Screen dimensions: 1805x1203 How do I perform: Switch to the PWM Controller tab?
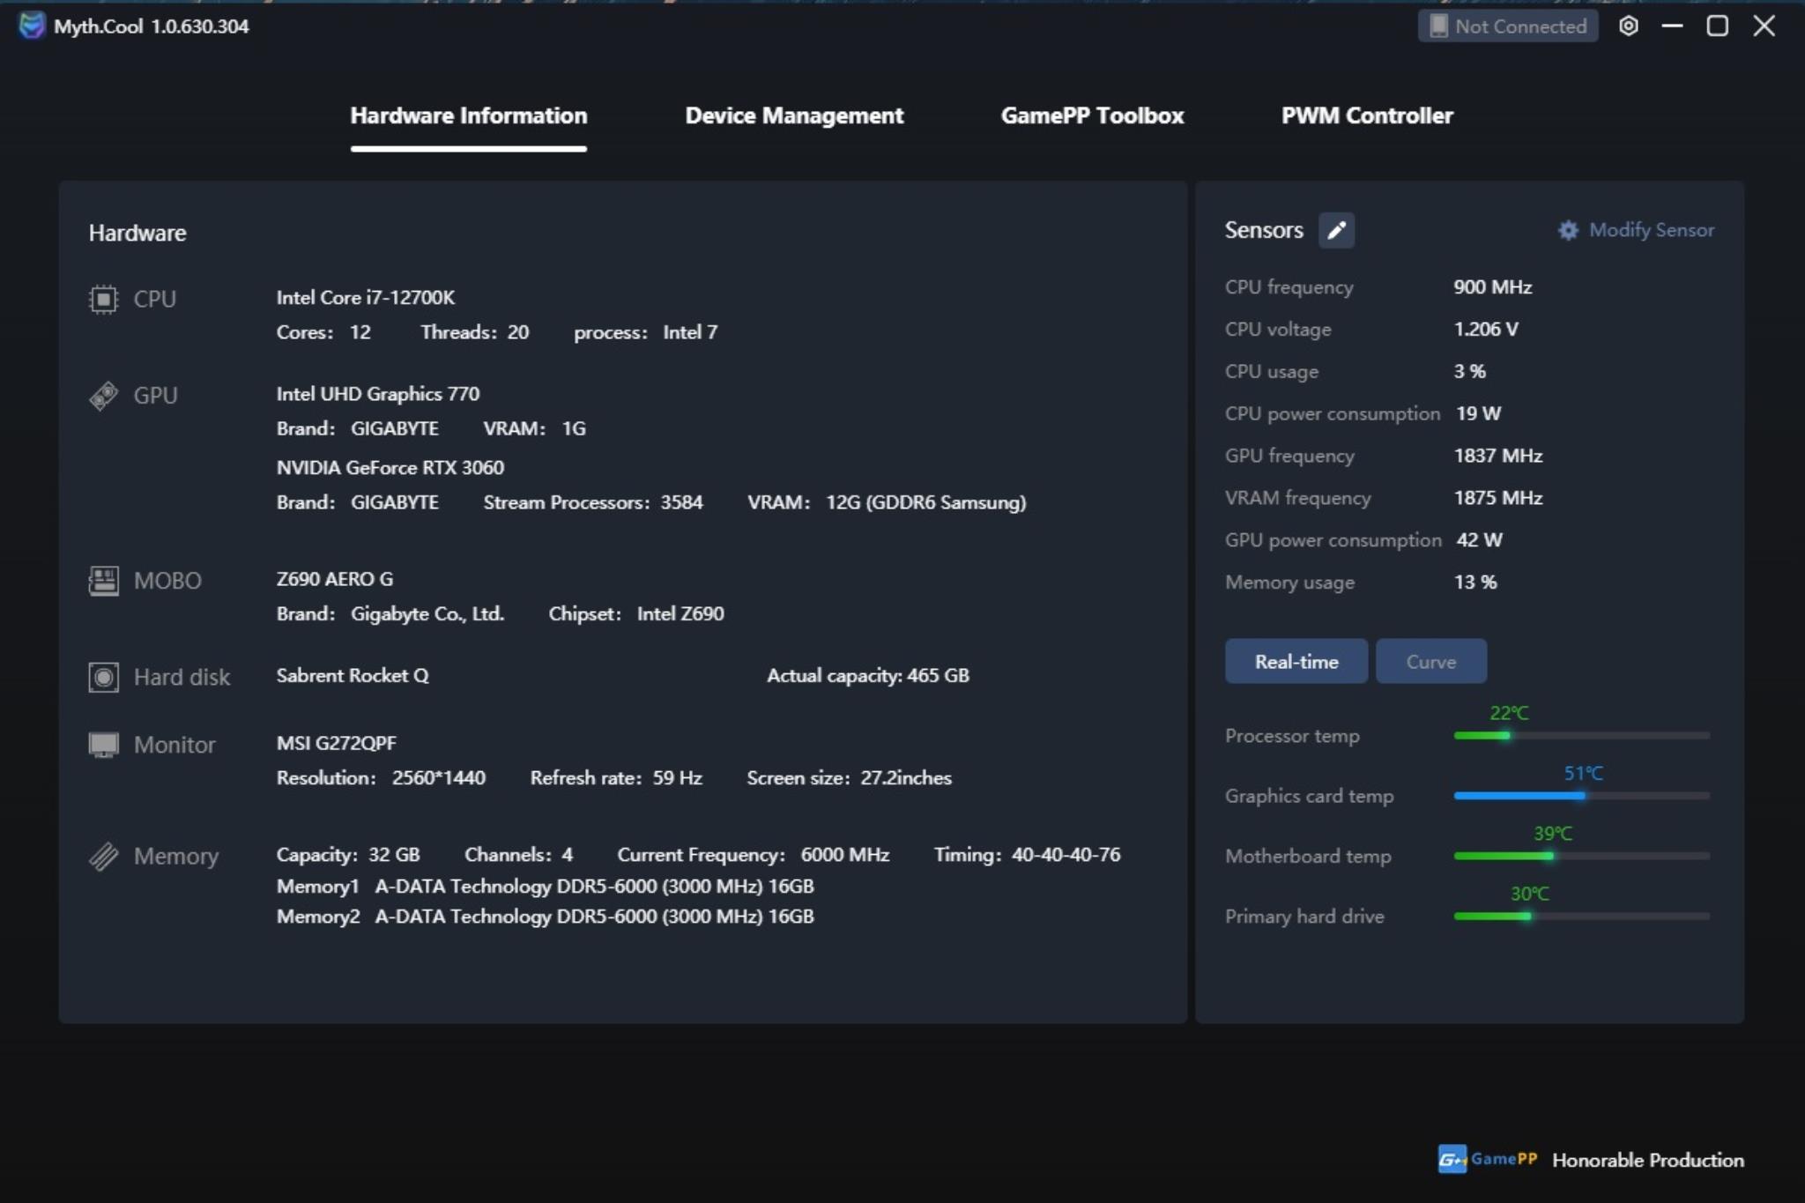pyautogui.click(x=1367, y=115)
